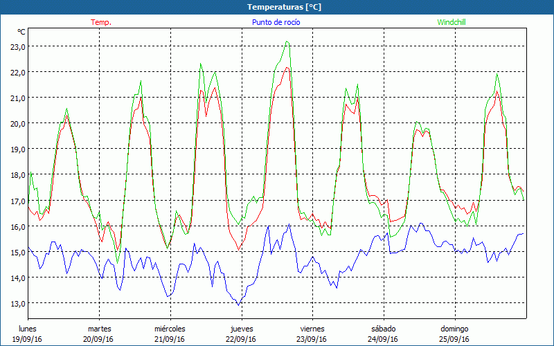Click the 18,0 y-axis value
This screenshot has height=346, width=554.
(x=17, y=174)
